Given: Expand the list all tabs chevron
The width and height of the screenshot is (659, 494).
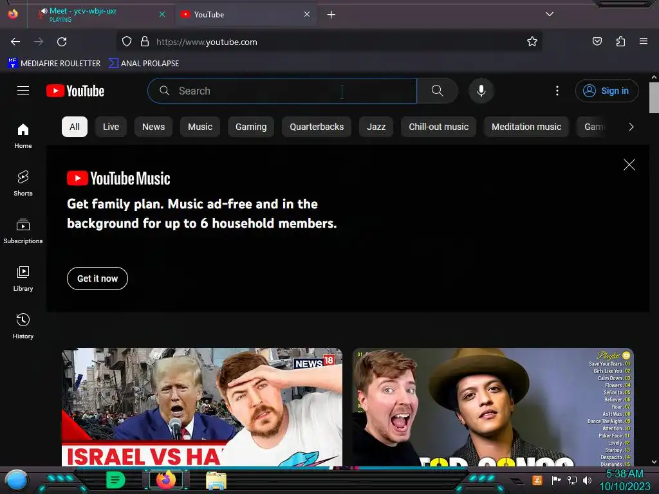Looking at the screenshot, I should click(x=550, y=14).
